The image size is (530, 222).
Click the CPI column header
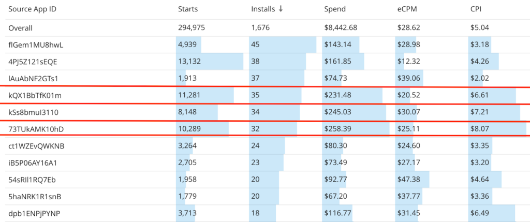point(474,9)
